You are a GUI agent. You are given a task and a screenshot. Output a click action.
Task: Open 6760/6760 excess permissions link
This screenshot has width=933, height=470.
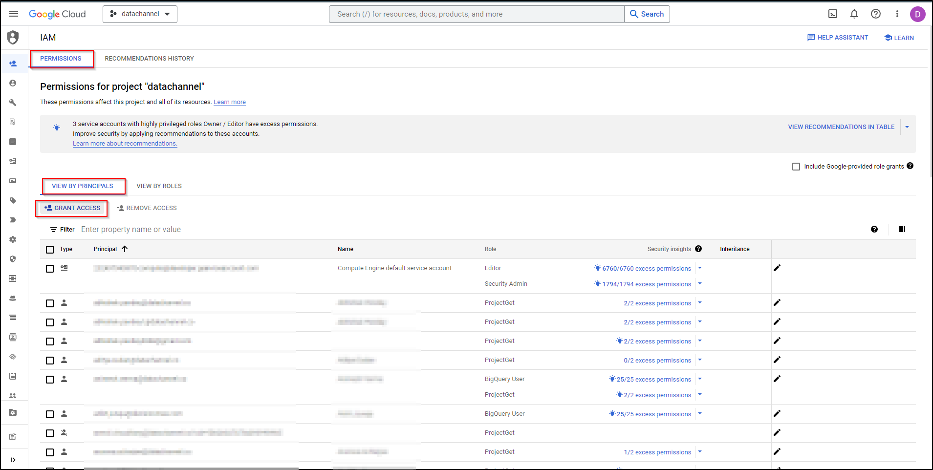point(647,269)
